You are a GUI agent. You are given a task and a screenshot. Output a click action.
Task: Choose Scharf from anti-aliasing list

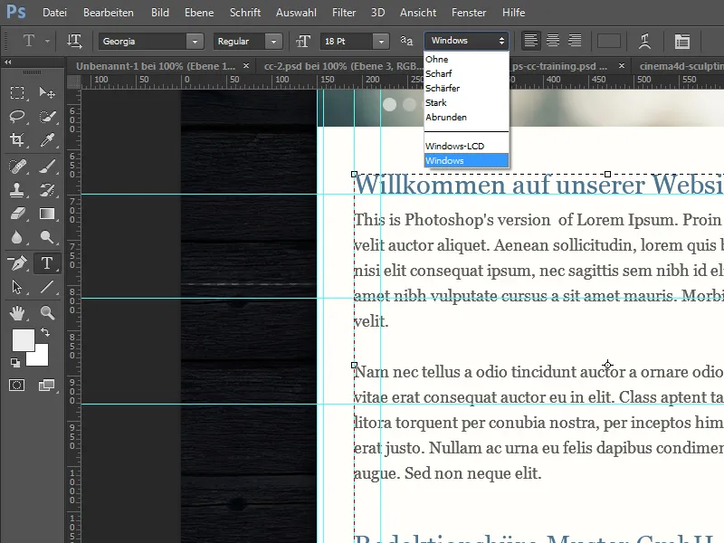pyautogui.click(x=437, y=74)
